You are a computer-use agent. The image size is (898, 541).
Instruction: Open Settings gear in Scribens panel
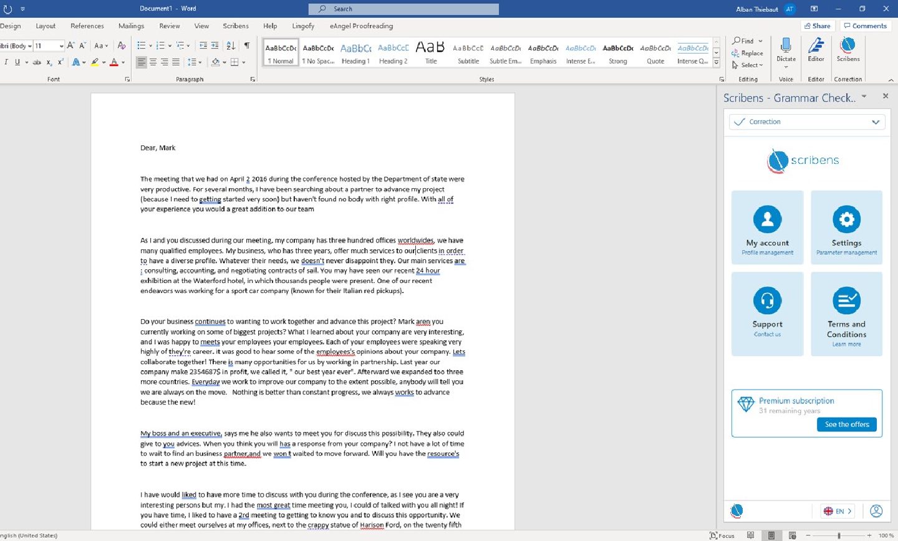tap(846, 227)
